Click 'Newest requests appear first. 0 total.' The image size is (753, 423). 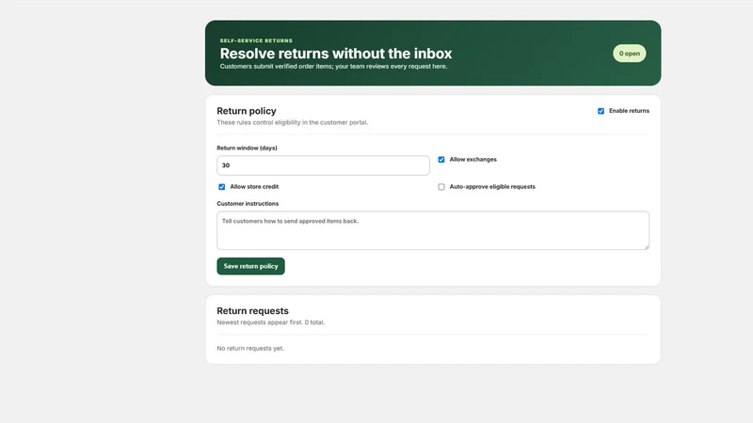(x=270, y=322)
